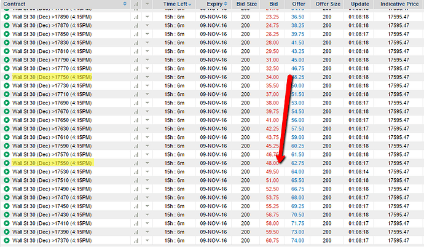
Task: Click the chart icon in the column header
Action: point(136,4)
